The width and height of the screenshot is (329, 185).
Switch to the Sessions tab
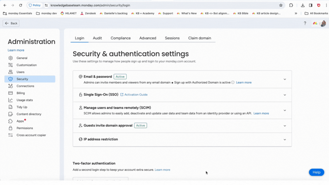172,38
